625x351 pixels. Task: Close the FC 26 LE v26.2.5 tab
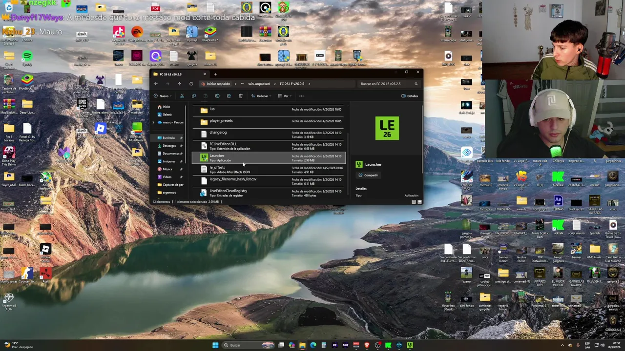(x=205, y=74)
